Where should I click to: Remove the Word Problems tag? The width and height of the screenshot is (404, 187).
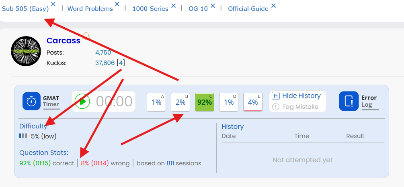tap(117, 4)
